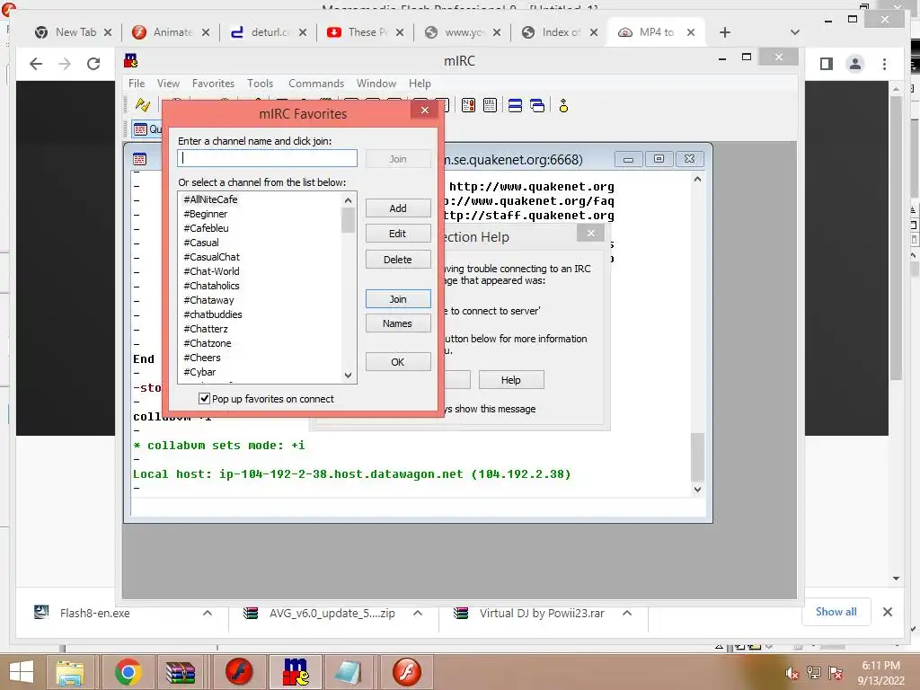Click the Action Center flag tray icon
This screenshot has width=920, height=690.
[836, 673]
